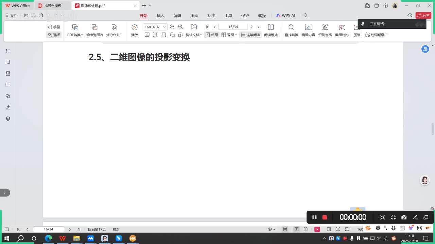Activate the Select (选择) tool
Image resolution: width=435 pixels, height=244 pixels.
click(54, 35)
